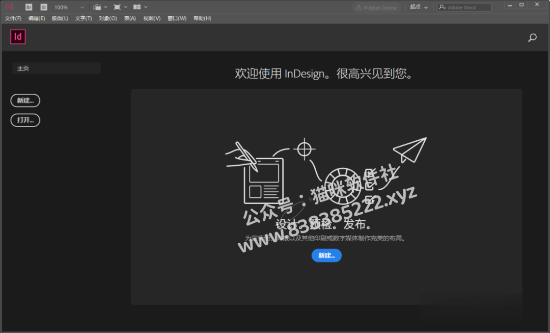Image resolution: width=550 pixels, height=333 pixels.
Task: Minimize the InDesign window
Action: coord(510,5)
